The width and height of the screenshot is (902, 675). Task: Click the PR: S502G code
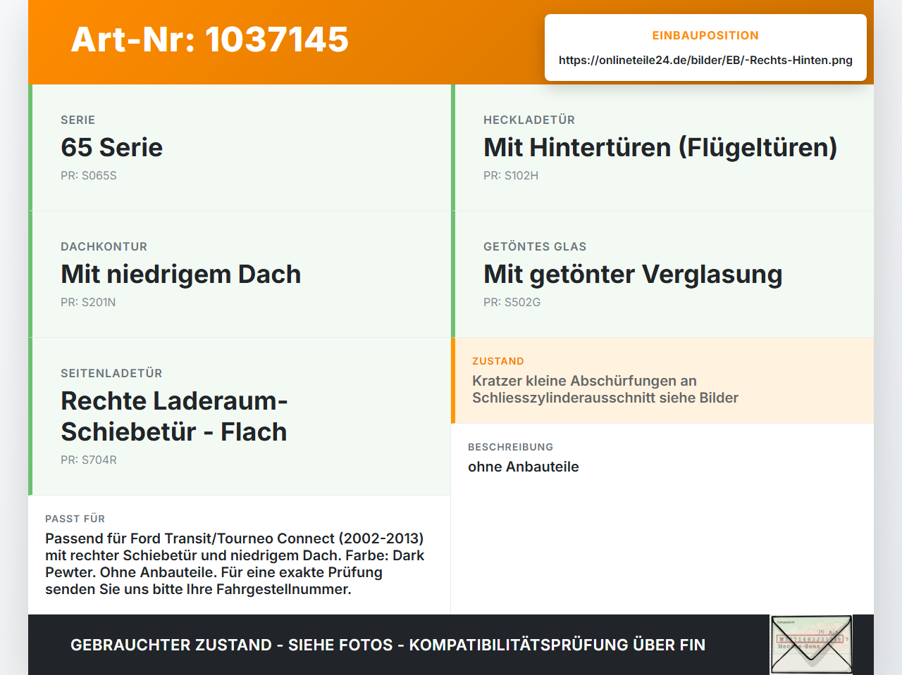click(x=512, y=302)
